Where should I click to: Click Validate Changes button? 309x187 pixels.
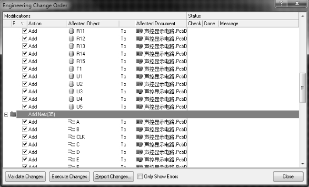pos(25,177)
